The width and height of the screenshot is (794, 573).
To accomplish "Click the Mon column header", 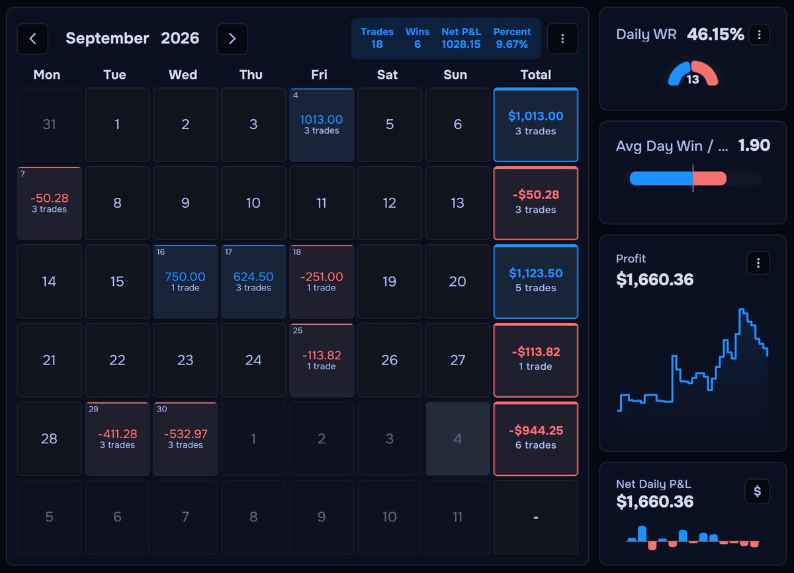I will [x=47, y=75].
